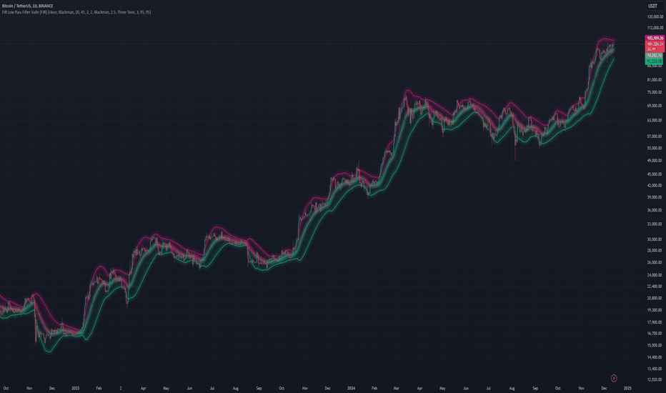The height and width of the screenshot is (393, 666).
Task: Click the bright green lower band price tag
Action: point(655,61)
